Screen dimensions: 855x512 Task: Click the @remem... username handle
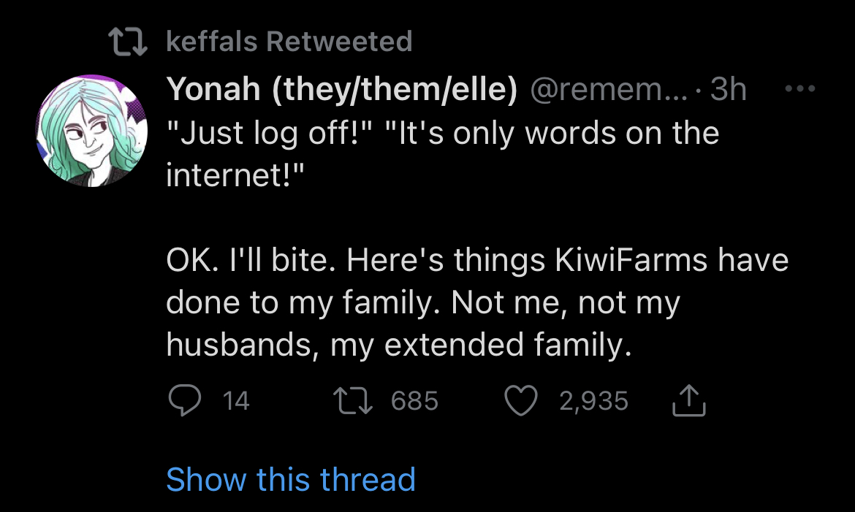click(609, 88)
